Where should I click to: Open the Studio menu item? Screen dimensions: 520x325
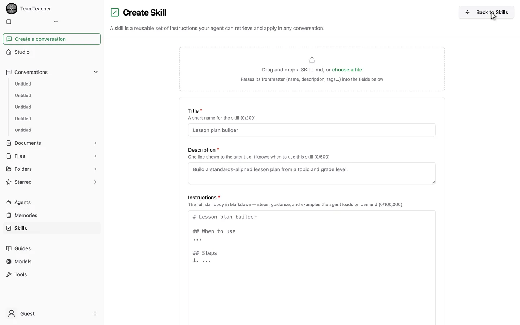pyautogui.click(x=52, y=52)
